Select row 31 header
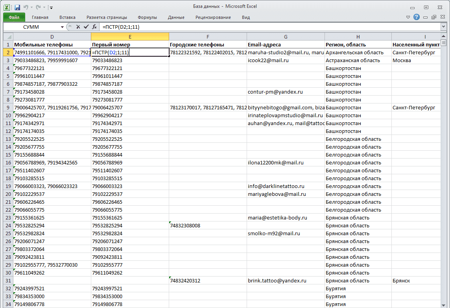 (8, 281)
